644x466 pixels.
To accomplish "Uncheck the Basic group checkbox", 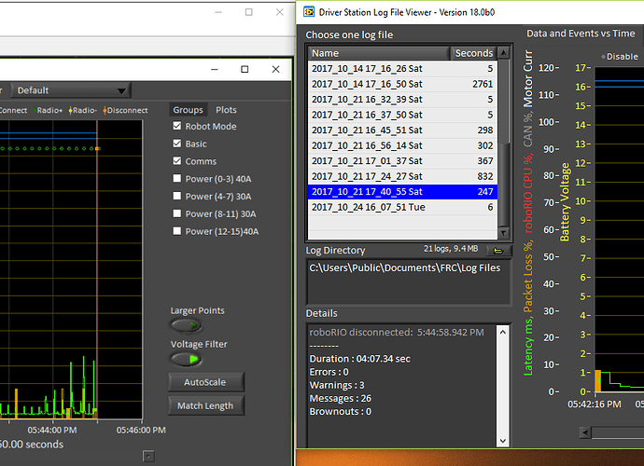I will pos(177,144).
